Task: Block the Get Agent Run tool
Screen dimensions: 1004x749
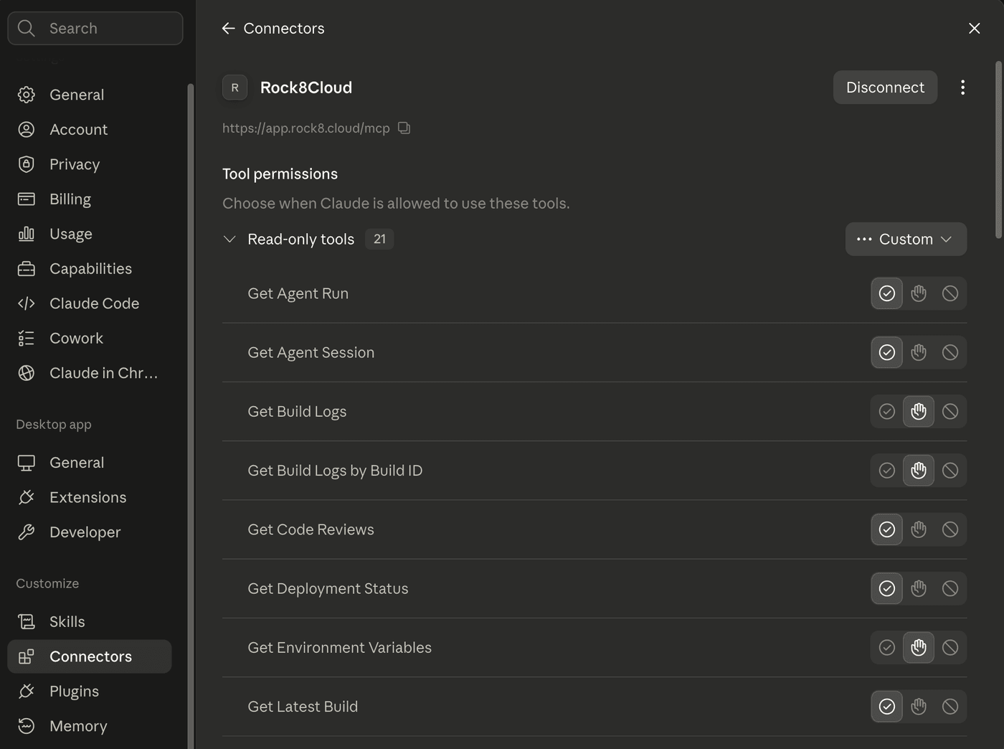Action: [x=950, y=293]
